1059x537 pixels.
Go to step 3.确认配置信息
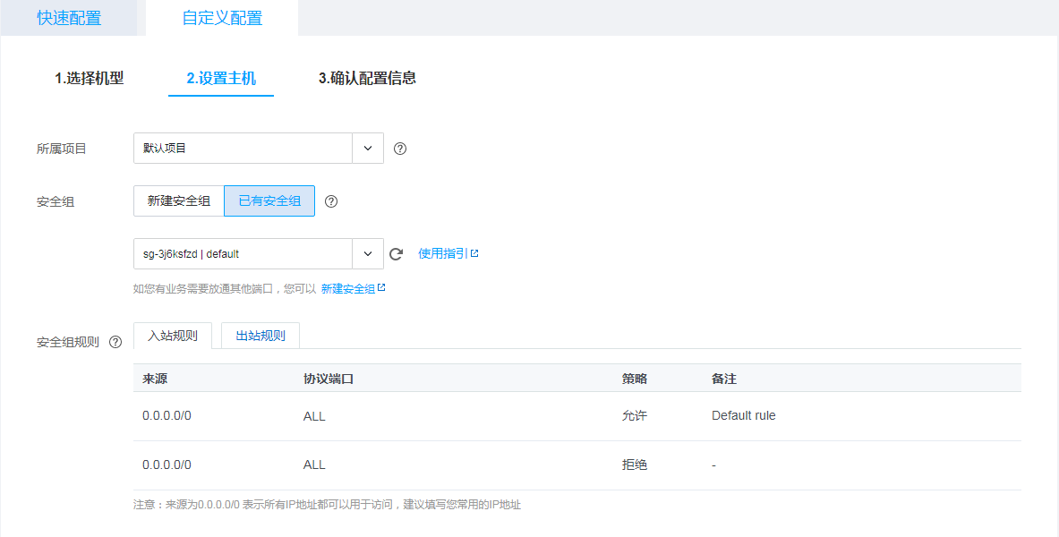pyautogui.click(x=367, y=79)
